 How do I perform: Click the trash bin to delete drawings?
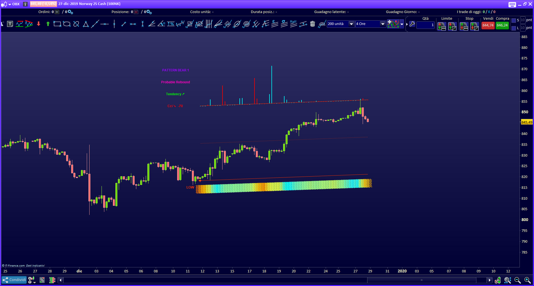tap(313, 24)
